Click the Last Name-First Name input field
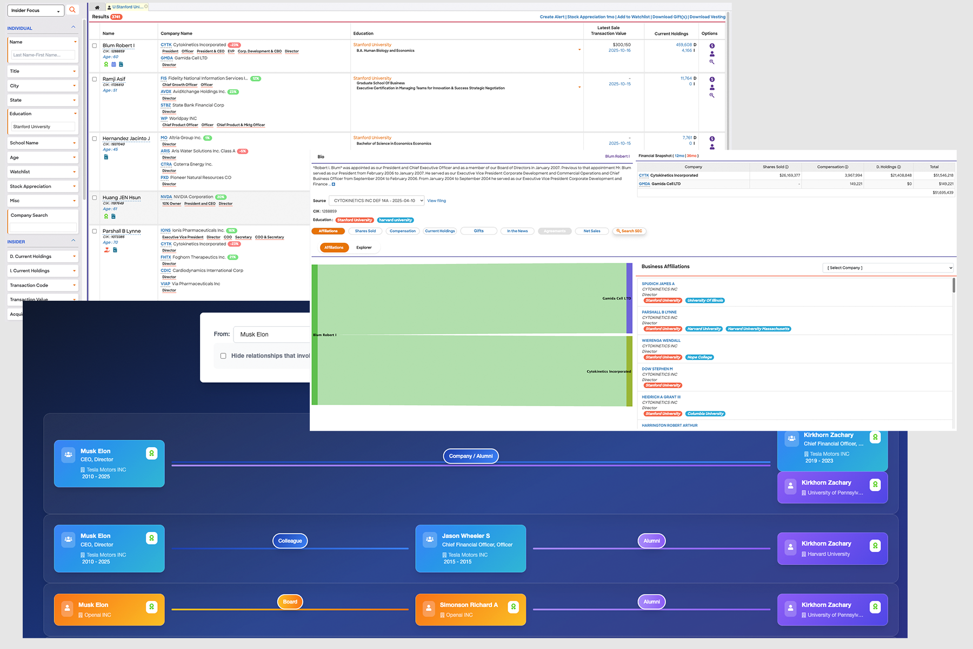This screenshot has height=649, width=973. pos(43,55)
